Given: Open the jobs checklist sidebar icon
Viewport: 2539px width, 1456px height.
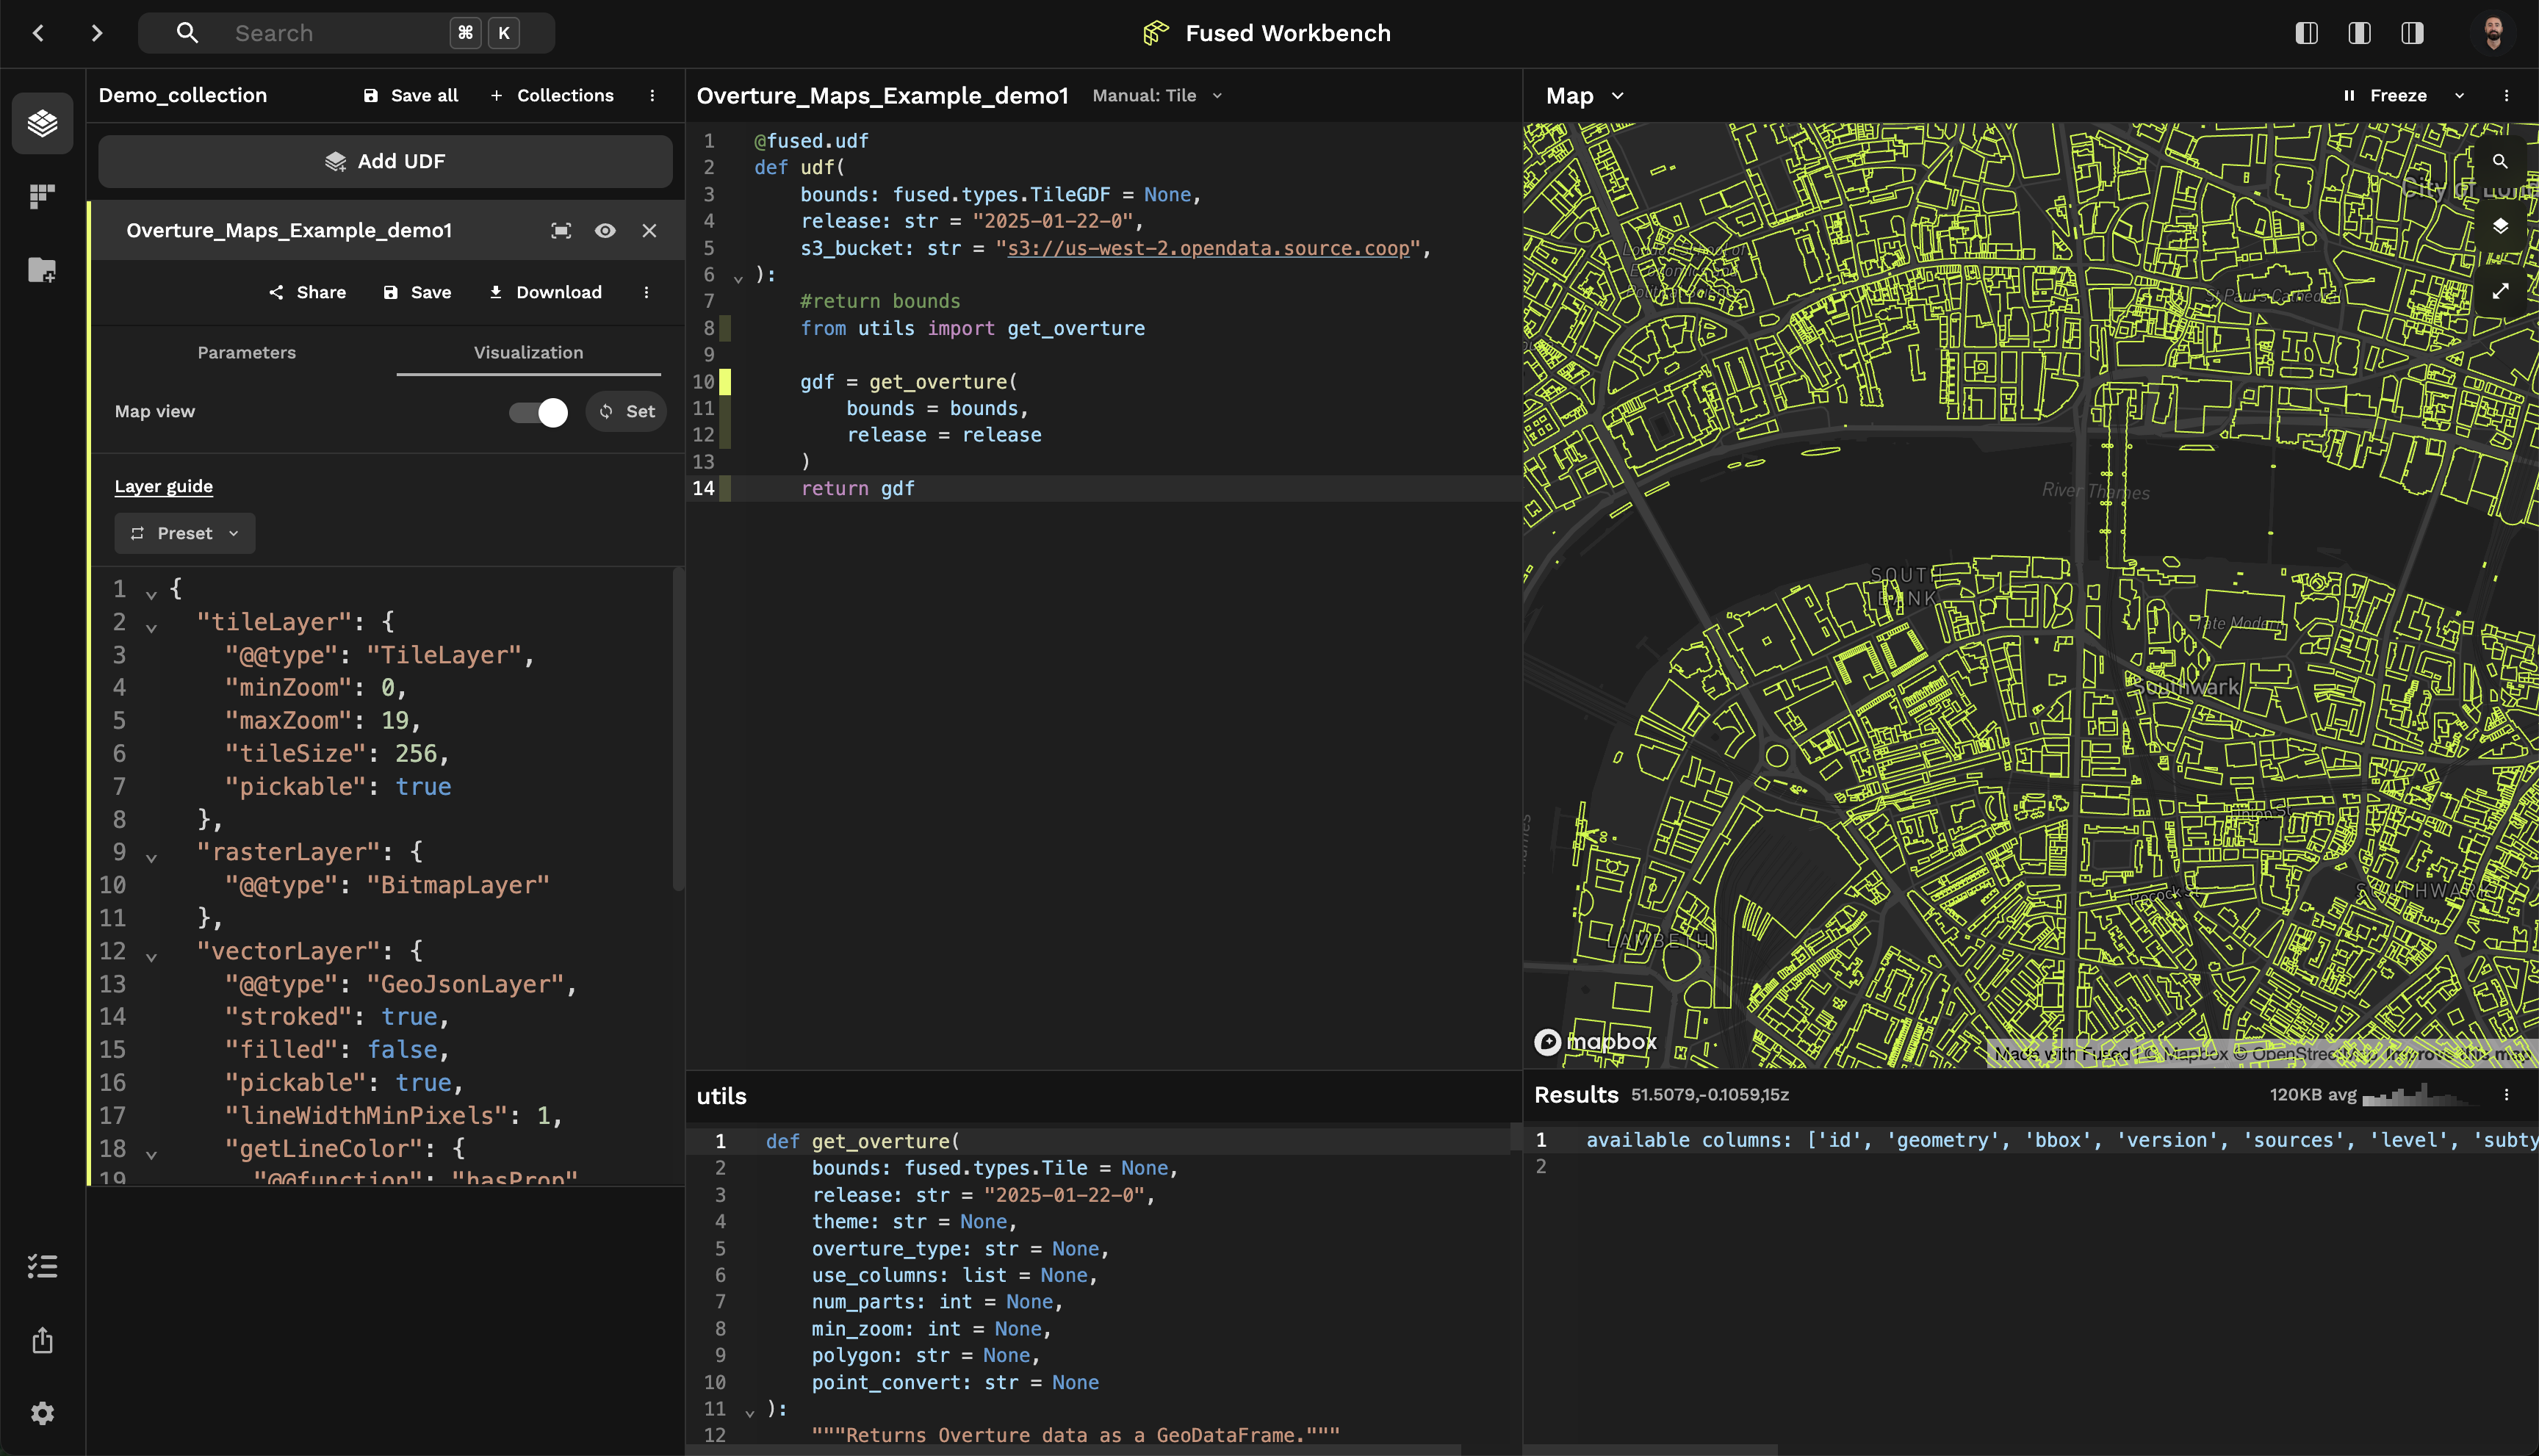Looking at the screenshot, I should click(42, 1267).
